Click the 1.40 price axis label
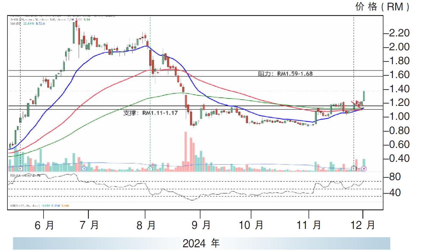 (x=399, y=88)
